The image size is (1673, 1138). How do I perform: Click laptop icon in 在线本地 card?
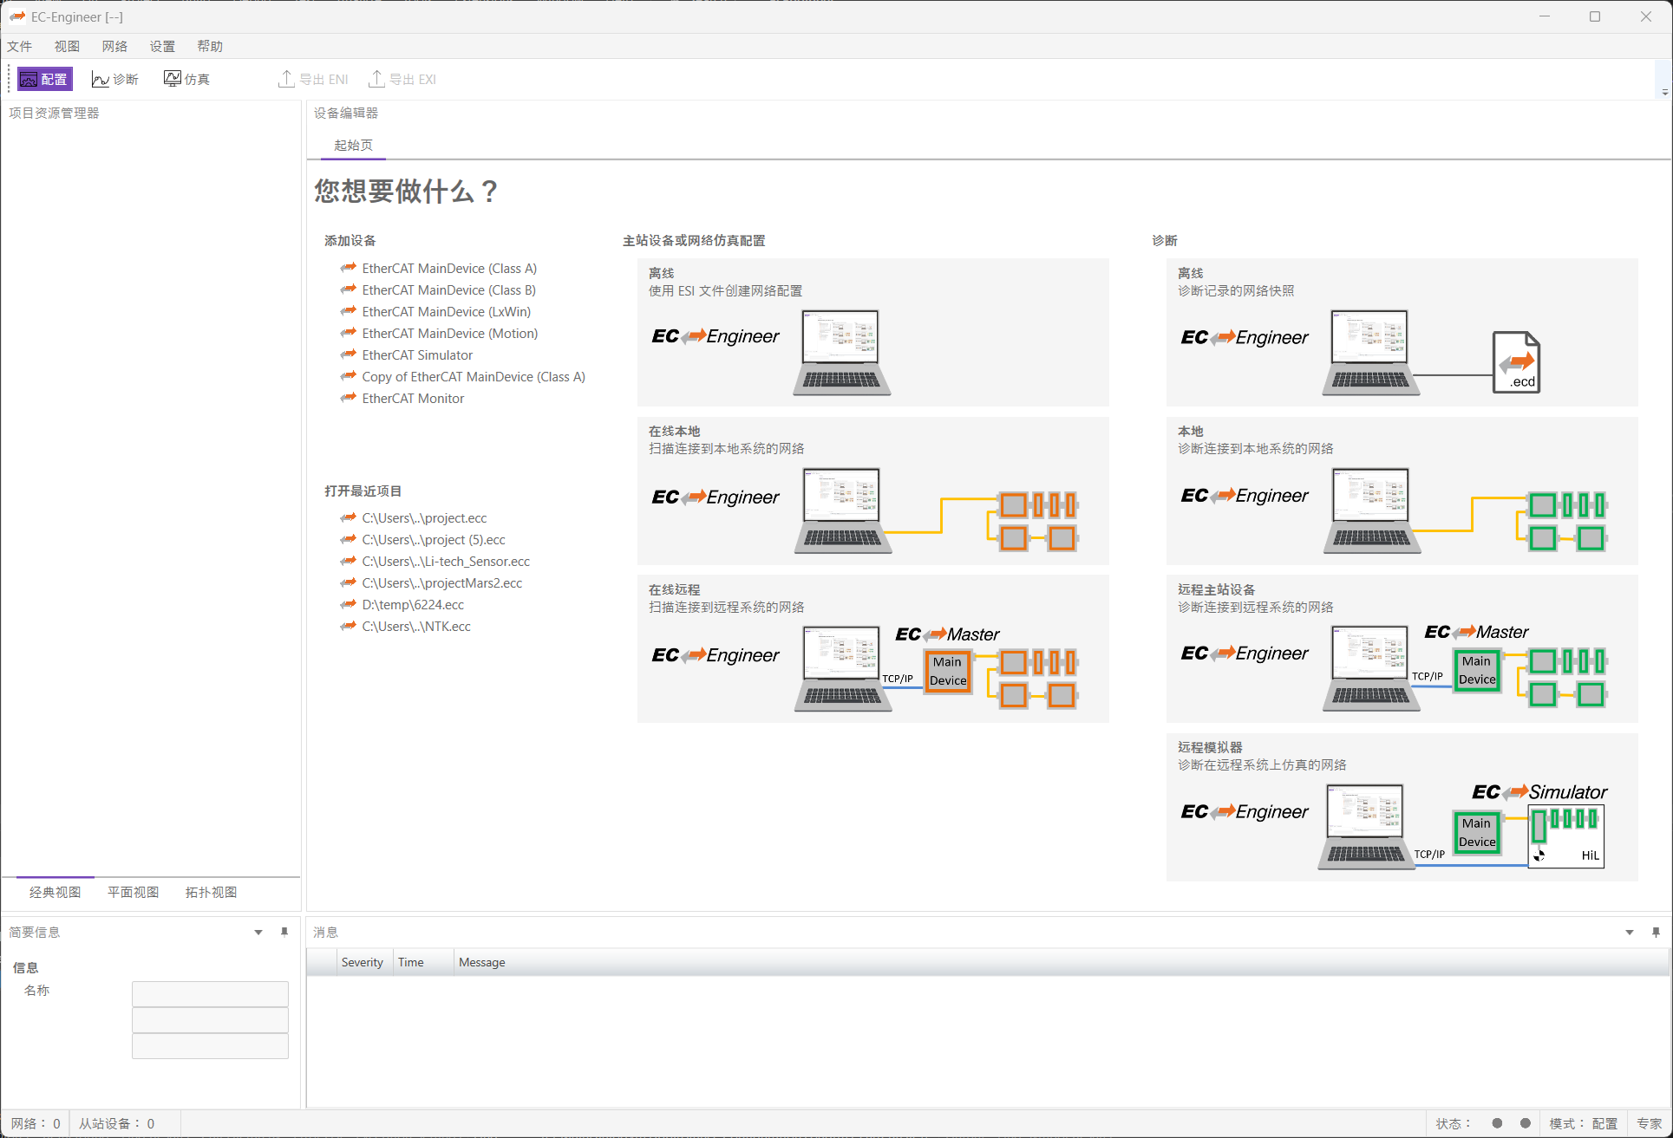pos(842,510)
